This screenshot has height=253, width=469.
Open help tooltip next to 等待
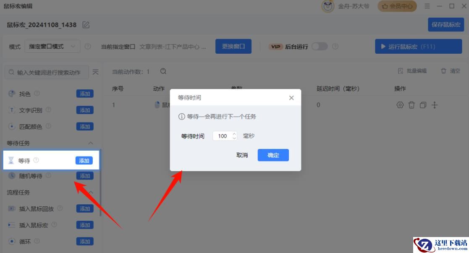tap(36, 160)
